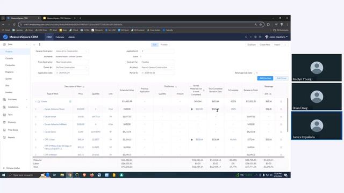Screen dimensions: 344x193
Task: Open the Owner dropdown
Action: [x=71, y=68]
